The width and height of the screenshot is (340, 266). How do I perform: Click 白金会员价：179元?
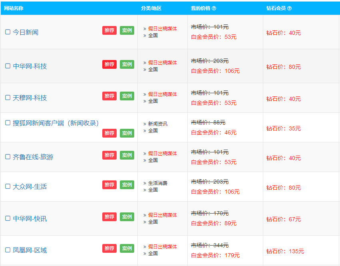click(215, 255)
